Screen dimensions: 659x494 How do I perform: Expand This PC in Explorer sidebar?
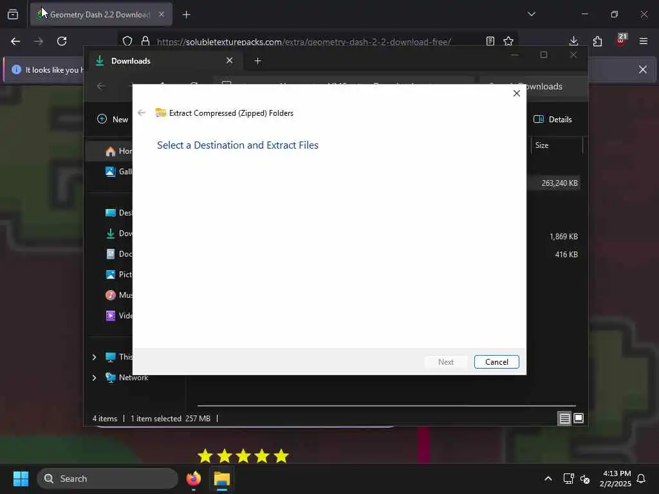(94, 357)
